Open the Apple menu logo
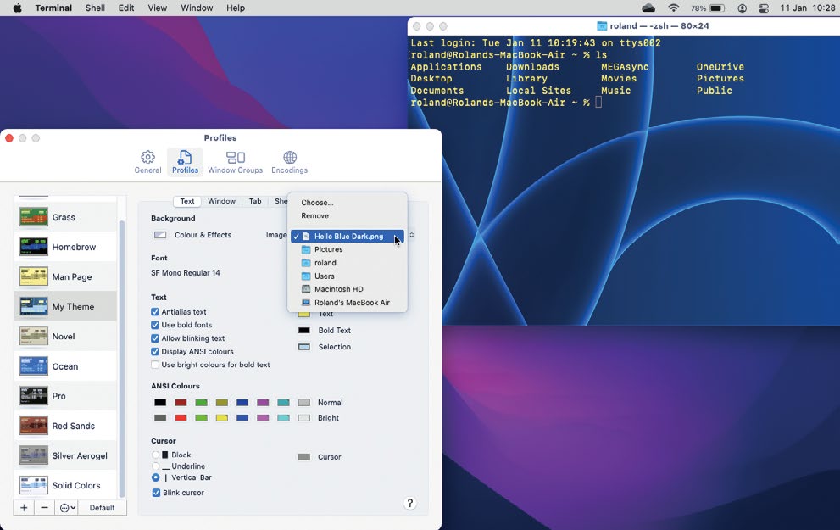This screenshot has width=840, height=530. [17, 8]
